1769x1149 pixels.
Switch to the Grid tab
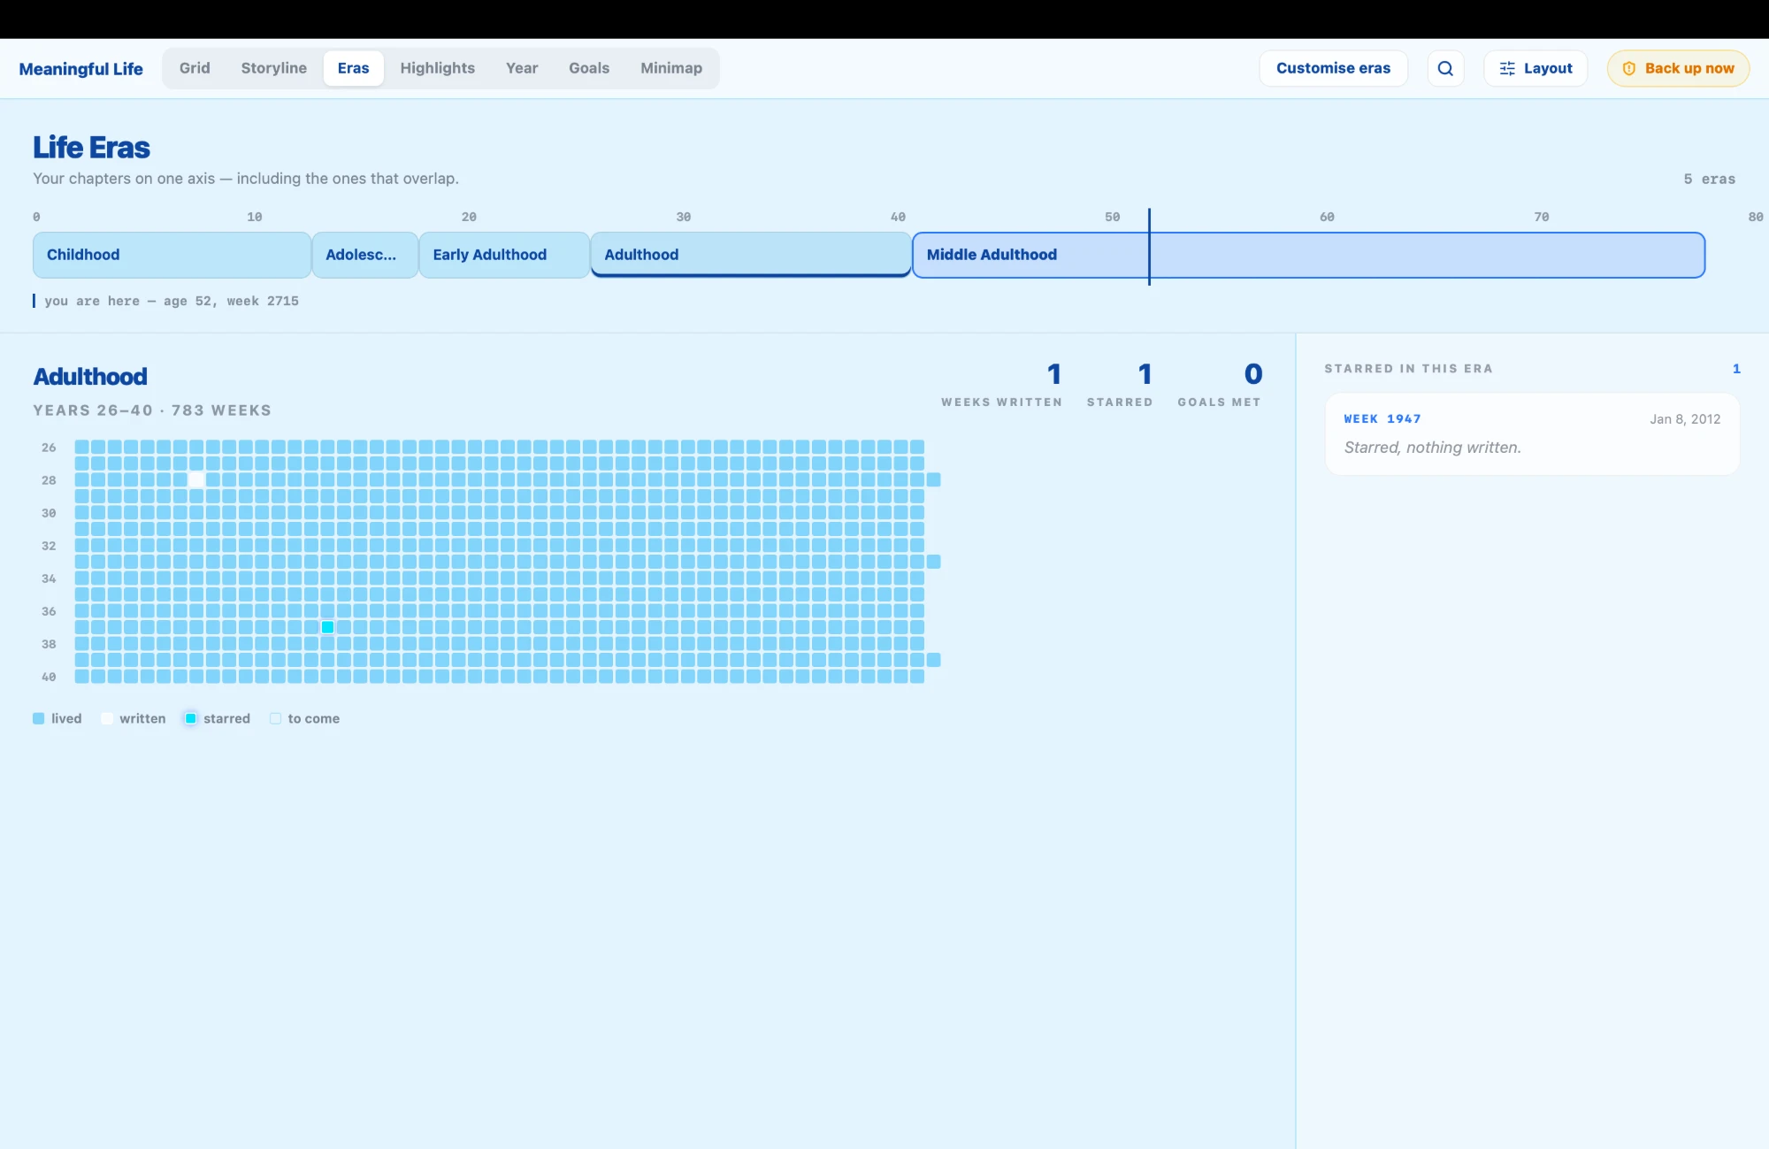(195, 68)
